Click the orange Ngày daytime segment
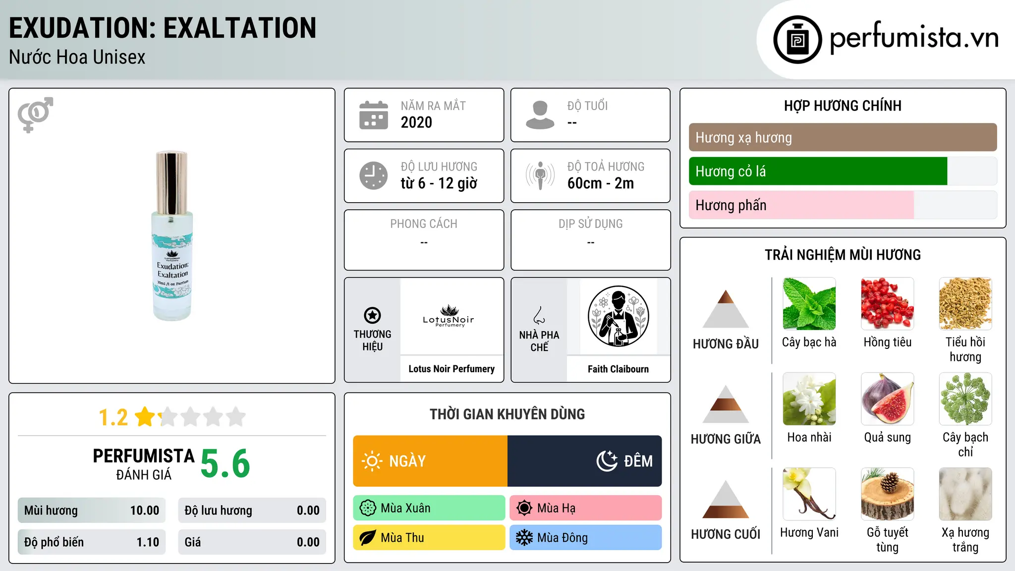The height and width of the screenshot is (571, 1015). click(430, 461)
